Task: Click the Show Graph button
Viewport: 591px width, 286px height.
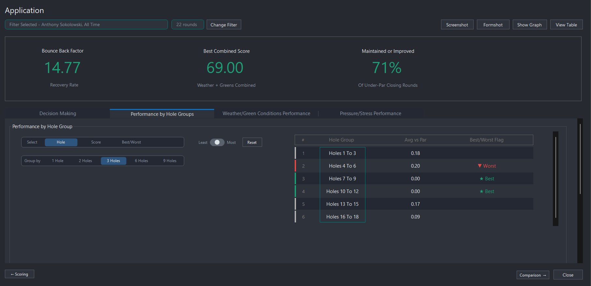Action: pyautogui.click(x=529, y=25)
